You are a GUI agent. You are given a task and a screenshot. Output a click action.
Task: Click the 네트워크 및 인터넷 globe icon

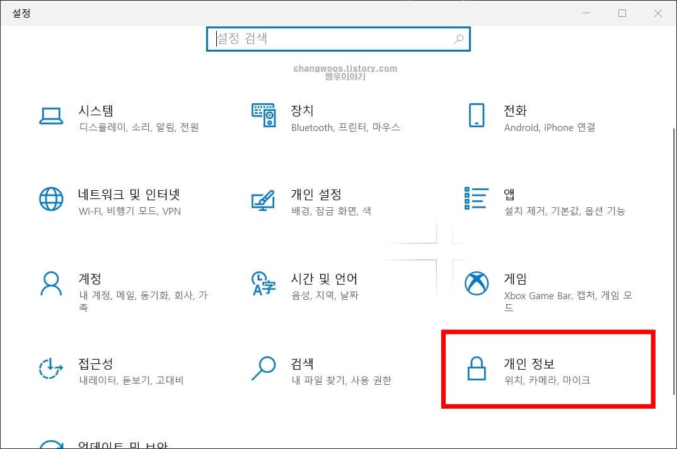tap(51, 200)
